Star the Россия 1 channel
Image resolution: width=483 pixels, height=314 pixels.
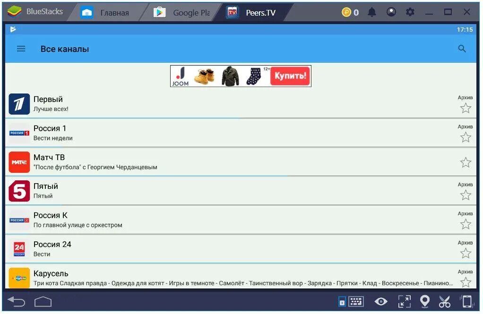pyautogui.click(x=466, y=137)
